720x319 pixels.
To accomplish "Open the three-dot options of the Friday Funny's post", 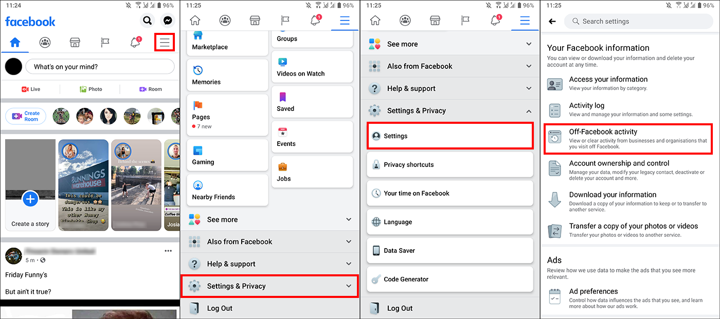I will point(168,251).
